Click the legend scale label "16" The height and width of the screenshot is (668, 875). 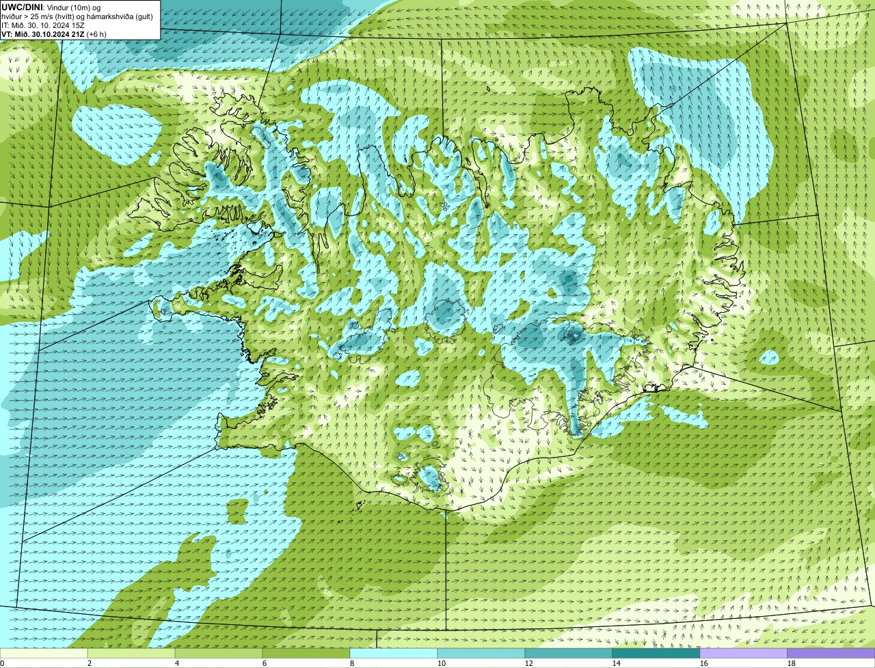pos(704,663)
